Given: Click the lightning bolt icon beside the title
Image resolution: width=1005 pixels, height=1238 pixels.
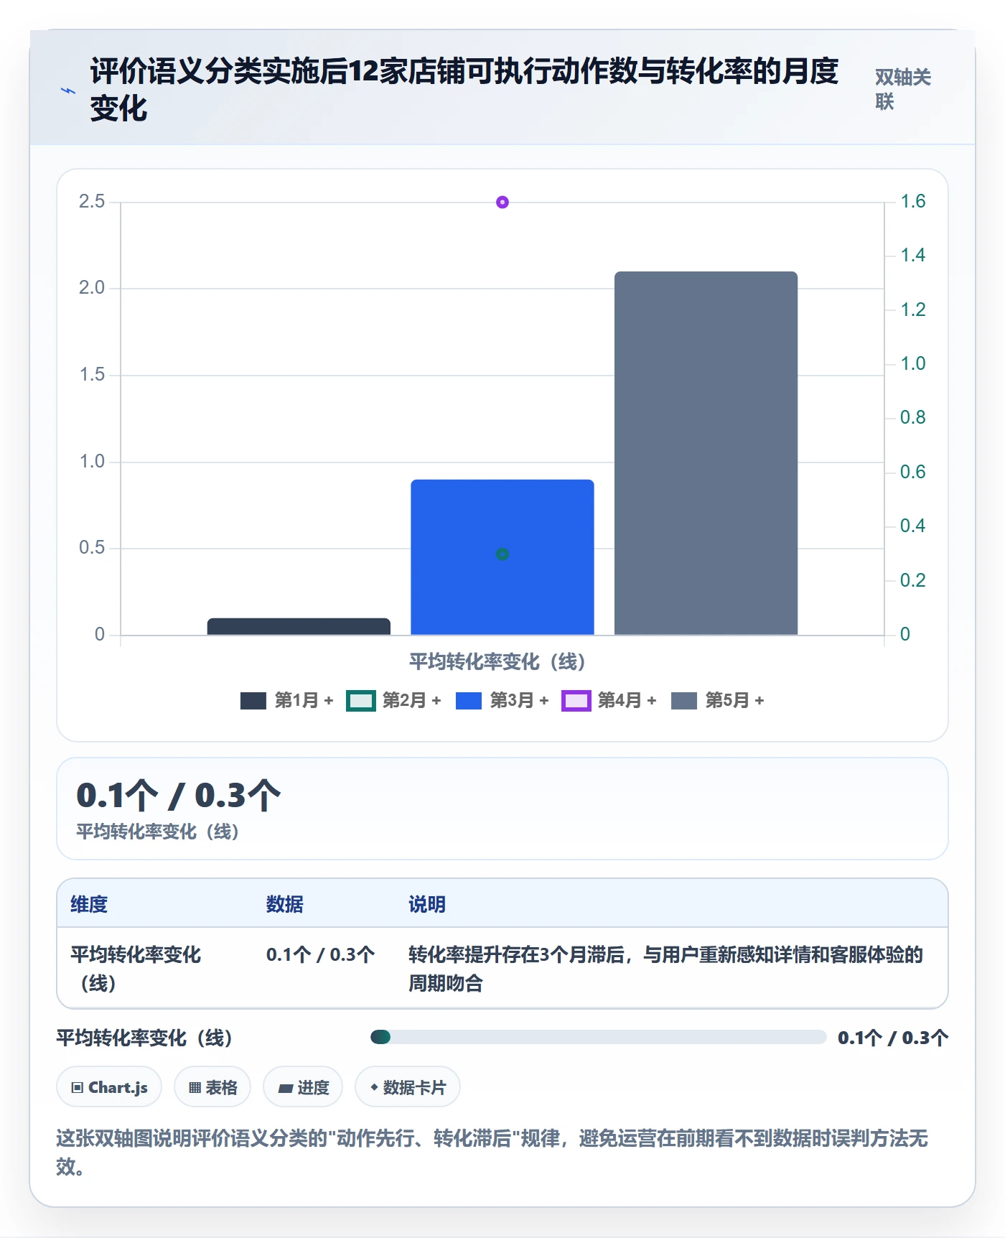Looking at the screenshot, I should coord(68,91).
